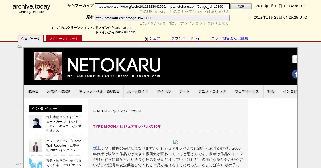
Task: Click the インタビュー sidebar section header
Action: [x=56, y=108]
